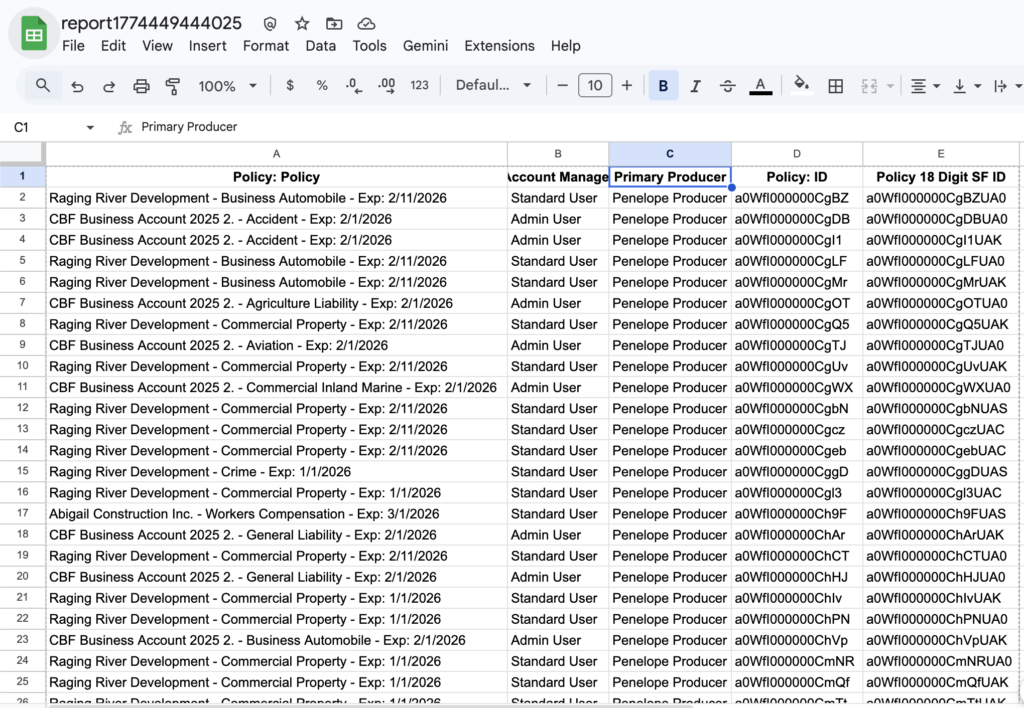Click the Raging River Development Crime cell
Viewport: 1024px width, 708px height.
click(x=277, y=472)
